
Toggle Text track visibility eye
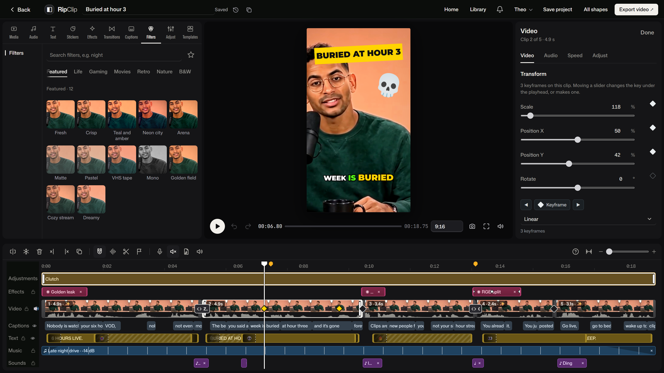33,338
